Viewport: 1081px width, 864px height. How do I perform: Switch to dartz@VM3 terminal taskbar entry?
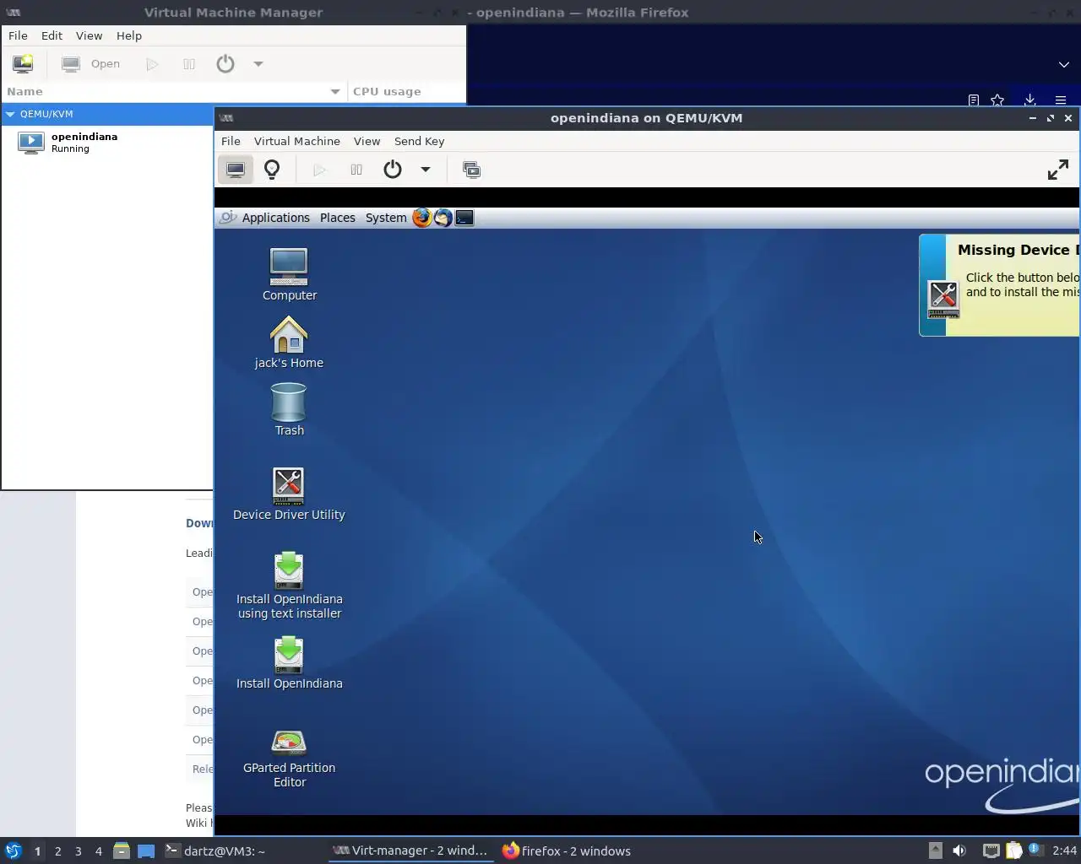tap(215, 850)
